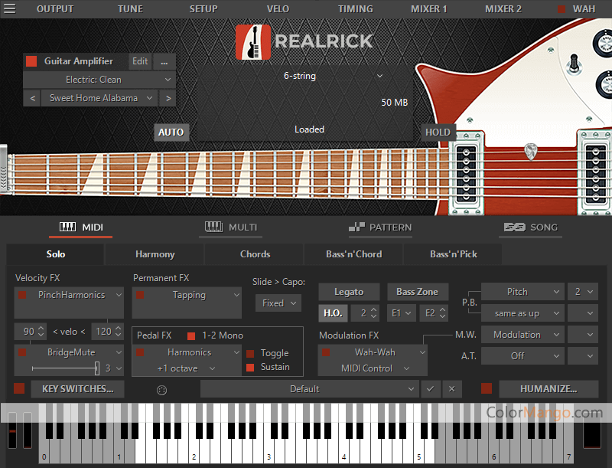This screenshot has width=612, height=468.
Task: Enable the pedal Toggle checkbox
Action: coord(250,354)
